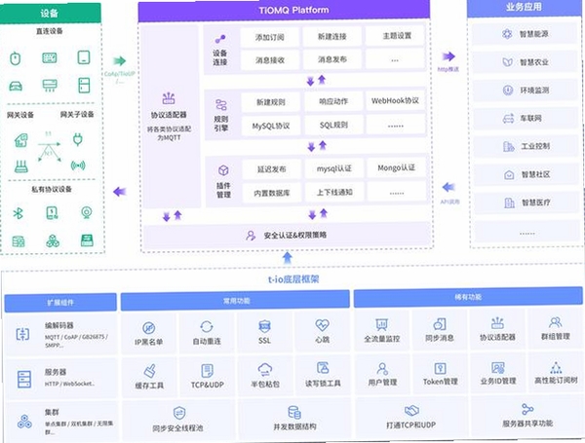The height and width of the screenshot is (443, 585).
Task: Select the air conditioner device icon
Action: [50, 86]
